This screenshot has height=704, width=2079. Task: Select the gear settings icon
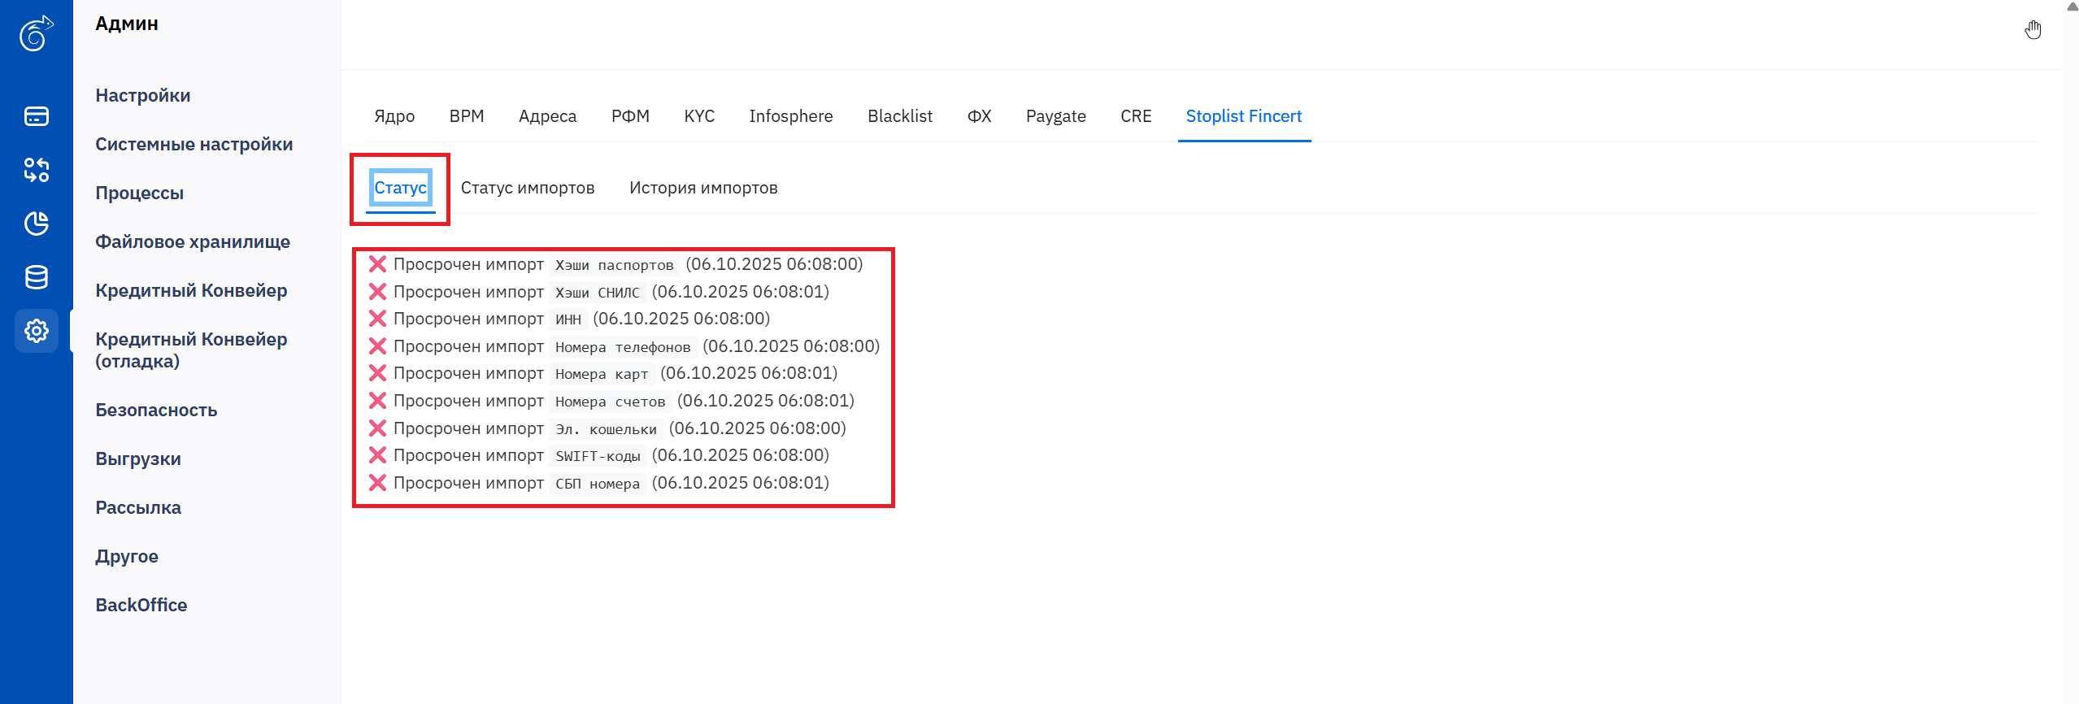(36, 331)
